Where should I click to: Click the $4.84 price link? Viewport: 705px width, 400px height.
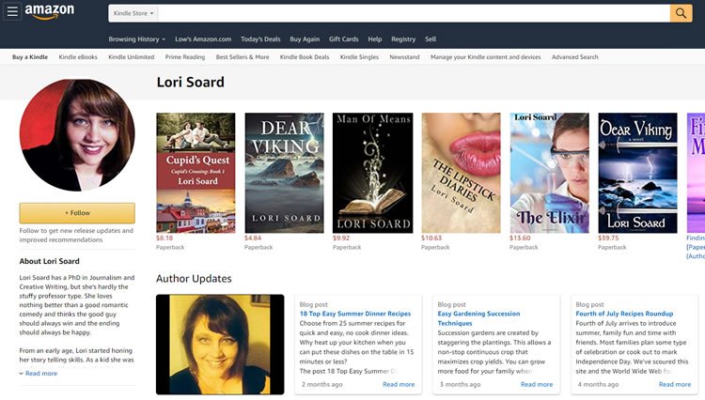tap(253, 238)
